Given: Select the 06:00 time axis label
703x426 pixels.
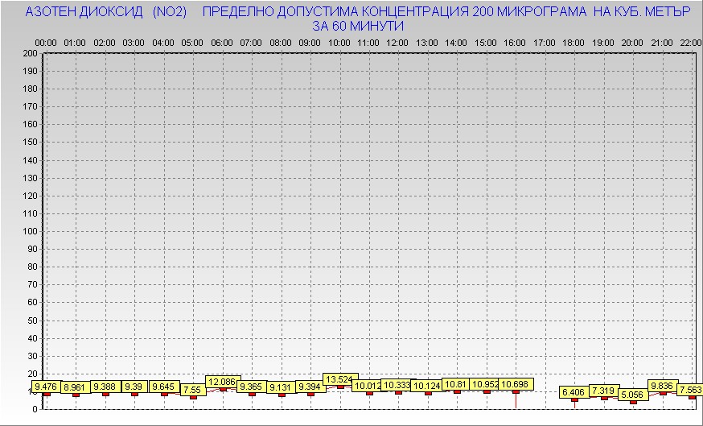Looking at the screenshot, I should pos(221,42).
